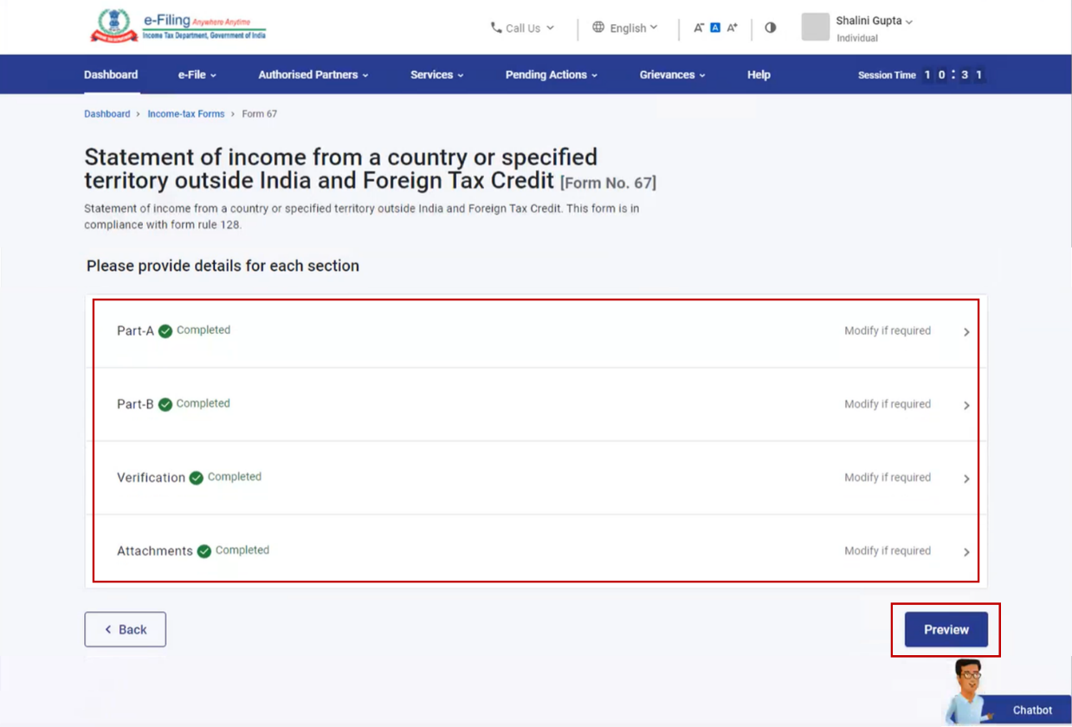The image size is (1072, 727).
Task: Open the Attachments section row
Action: [535, 550]
